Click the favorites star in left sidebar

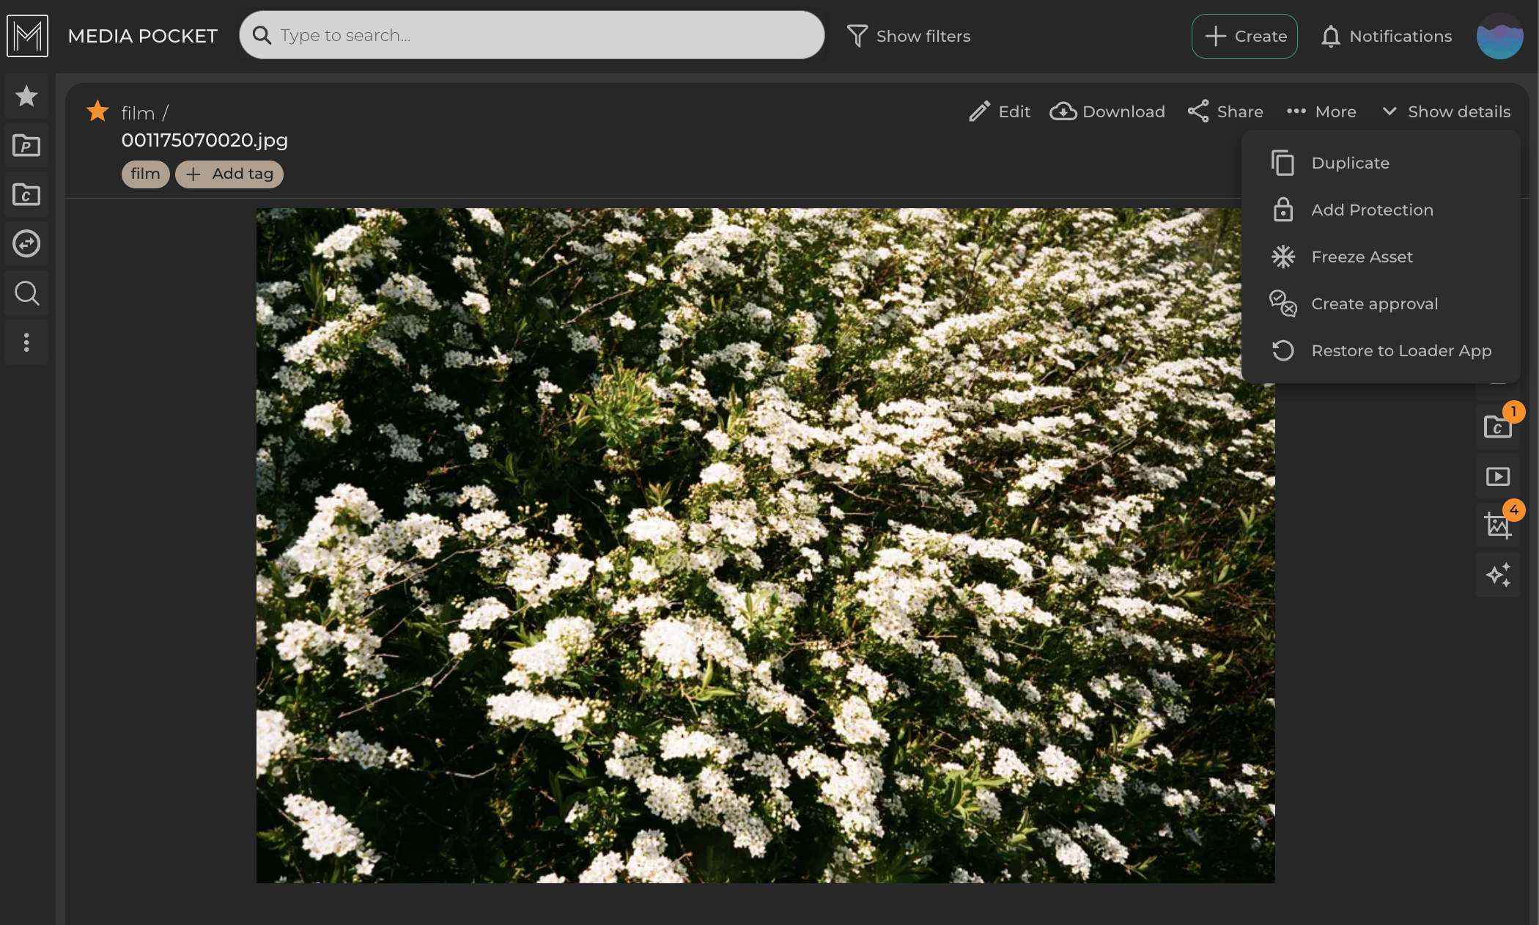tap(26, 96)
